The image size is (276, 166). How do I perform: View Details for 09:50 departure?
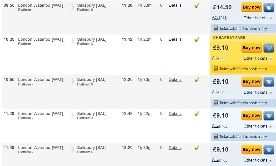pos(175,5)
